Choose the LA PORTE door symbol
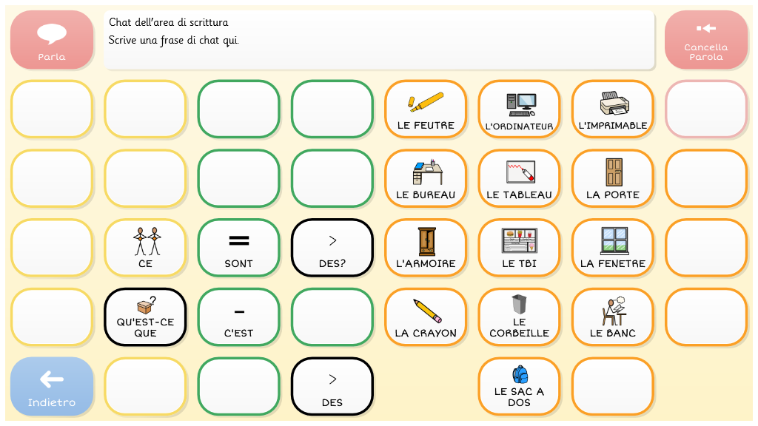This screenshot has height=426, width=758. coord(612,178)
